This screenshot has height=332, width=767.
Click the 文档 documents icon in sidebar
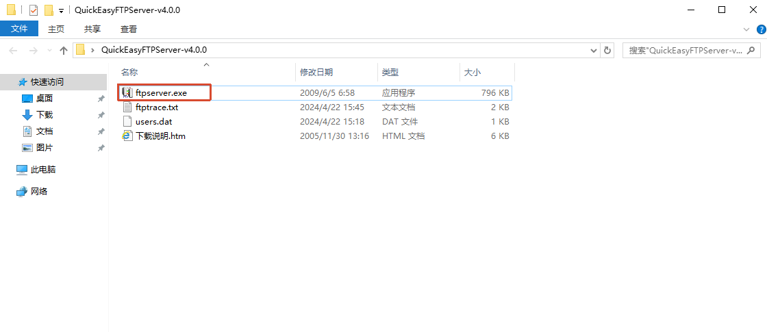(27, 131)
